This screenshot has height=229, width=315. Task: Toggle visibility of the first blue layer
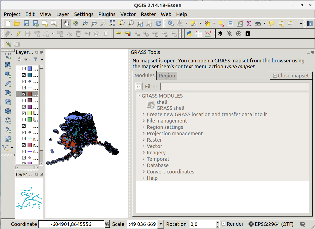(24, 69)
